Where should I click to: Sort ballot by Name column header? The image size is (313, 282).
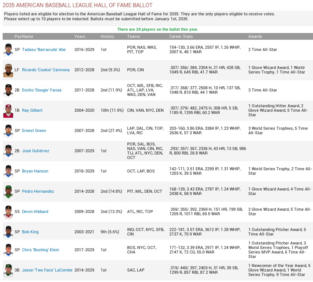tap(28, 37)
